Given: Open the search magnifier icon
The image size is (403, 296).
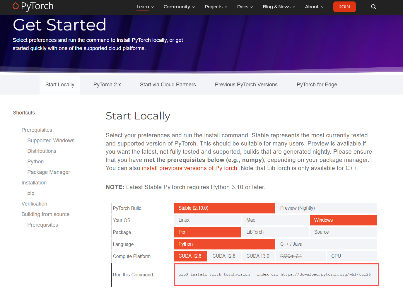Looking at the screenshot, I should pyautogui.click(x=373, y=7).
